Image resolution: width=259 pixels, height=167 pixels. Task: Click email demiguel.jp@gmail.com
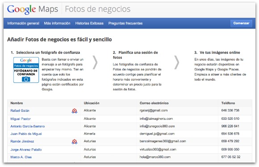157,134
